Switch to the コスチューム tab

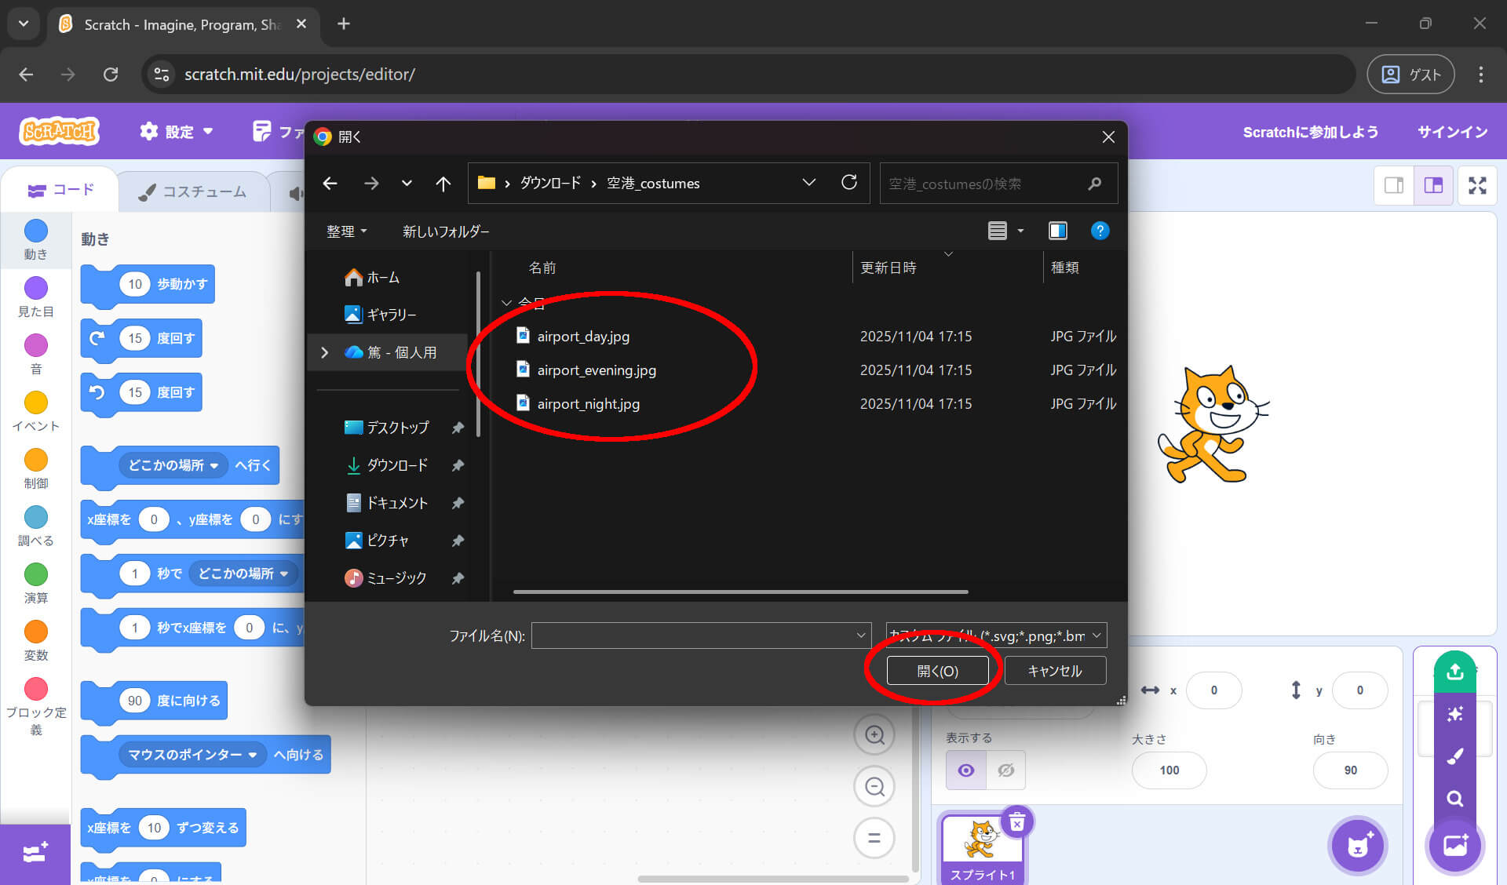pos(193,191)
